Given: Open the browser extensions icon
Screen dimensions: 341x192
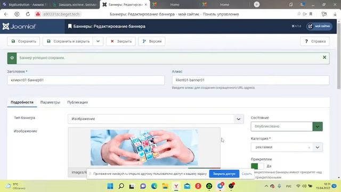Looking at the screenshot, I should [324, 14].
